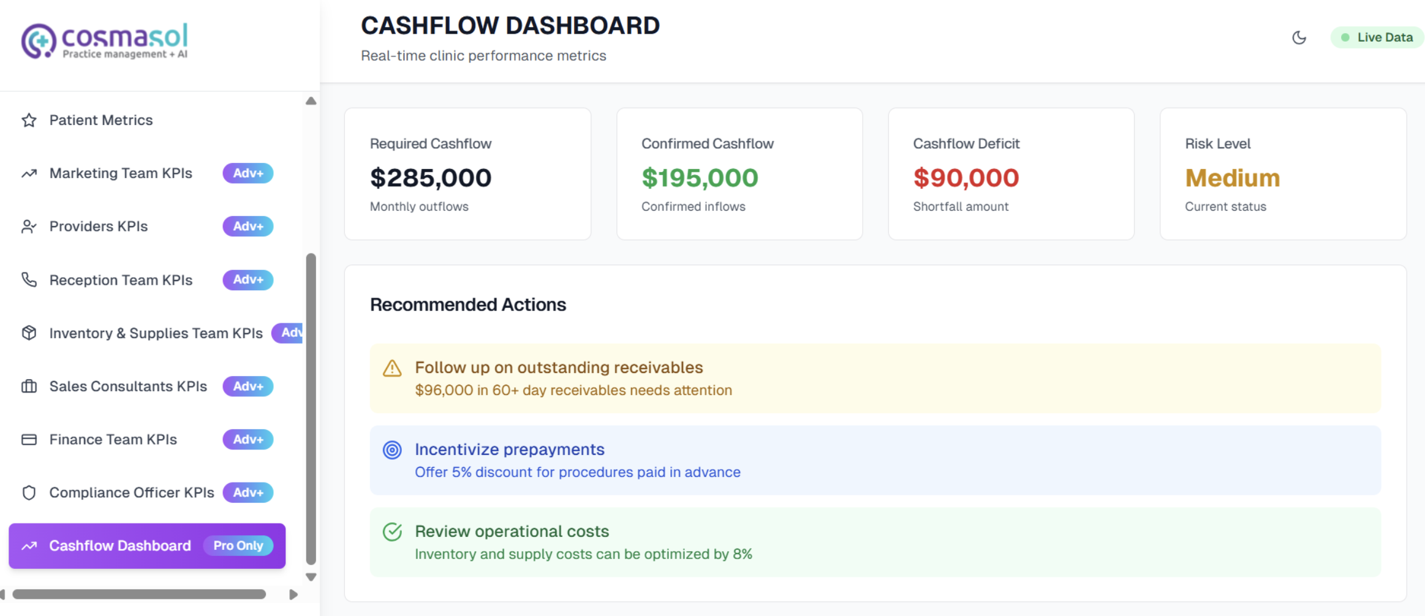
Task: Toggle dark mode with the moon icon
Action: (x=1299, y=37)
